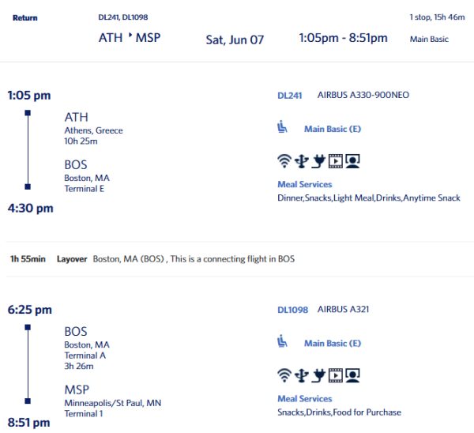Click the power outlet icon for DL241

[x=318, y=161]
